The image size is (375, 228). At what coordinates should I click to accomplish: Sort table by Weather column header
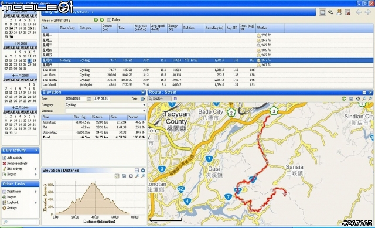click(270, 28)
